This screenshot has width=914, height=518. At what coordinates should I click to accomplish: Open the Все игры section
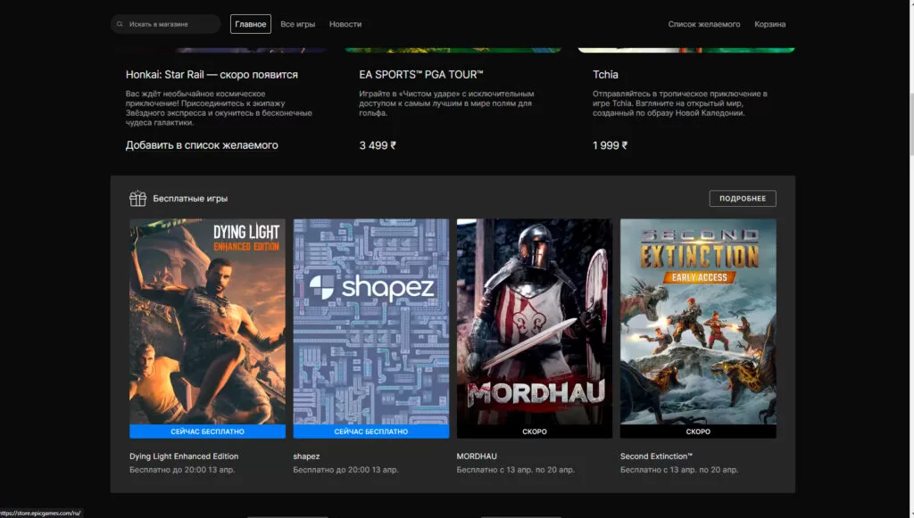[297, 24]
